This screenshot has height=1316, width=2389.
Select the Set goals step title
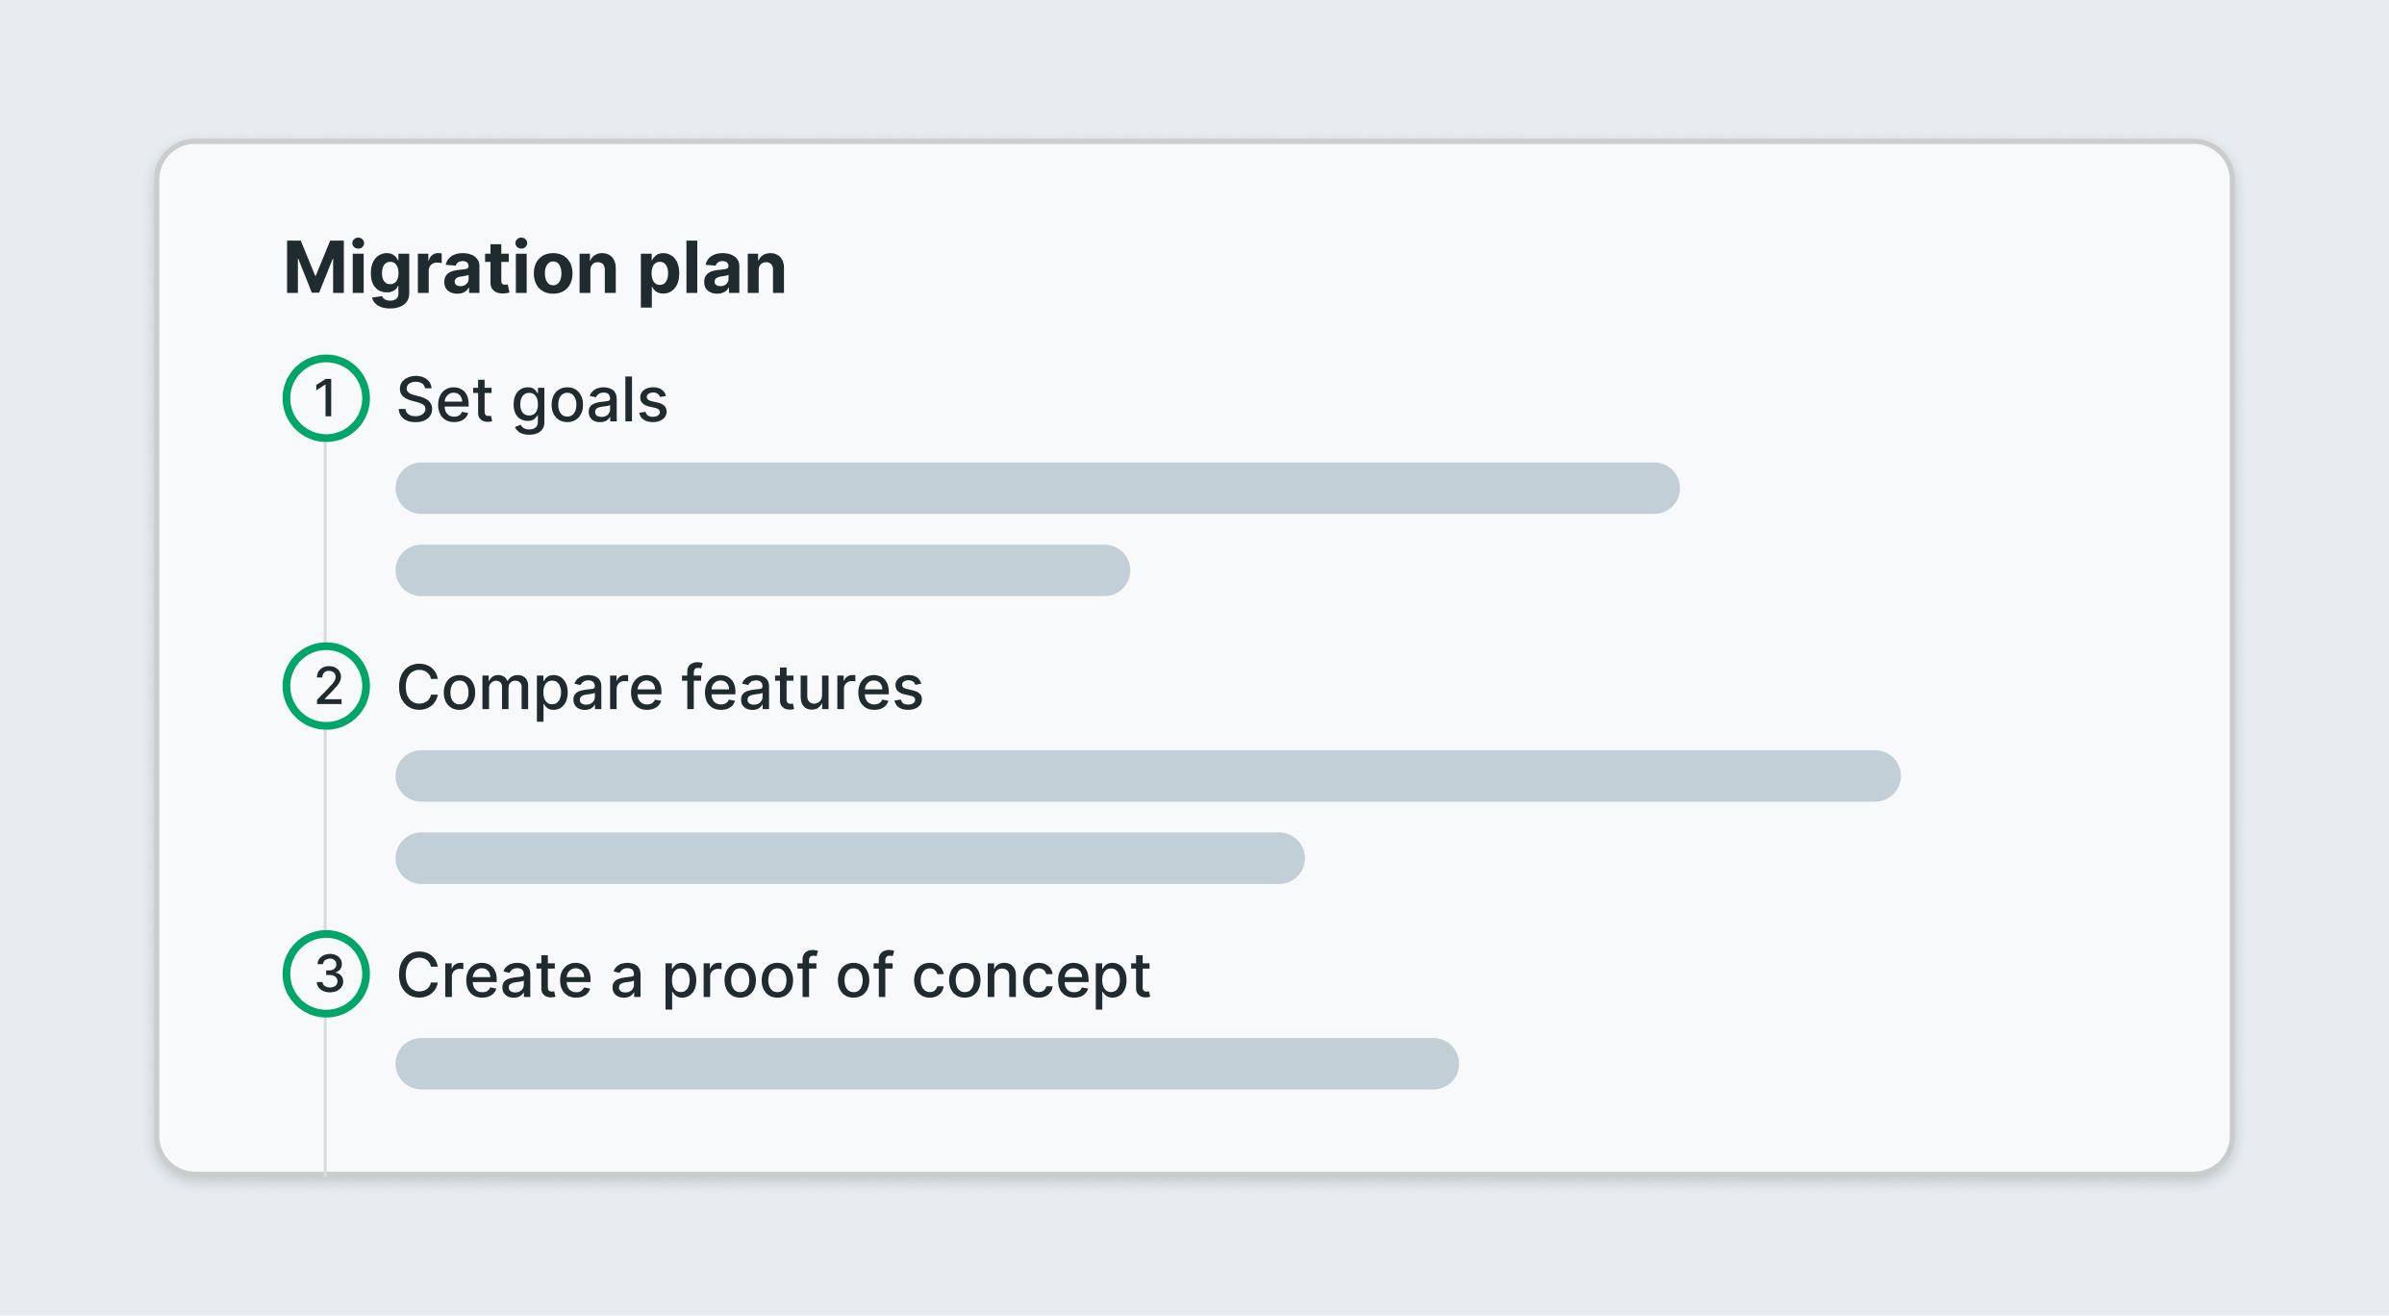coord(532,400)
